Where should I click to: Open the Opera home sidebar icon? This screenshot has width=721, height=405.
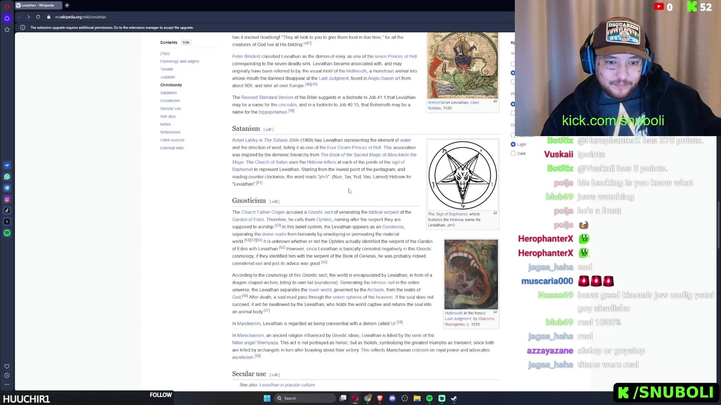point(7,18)
